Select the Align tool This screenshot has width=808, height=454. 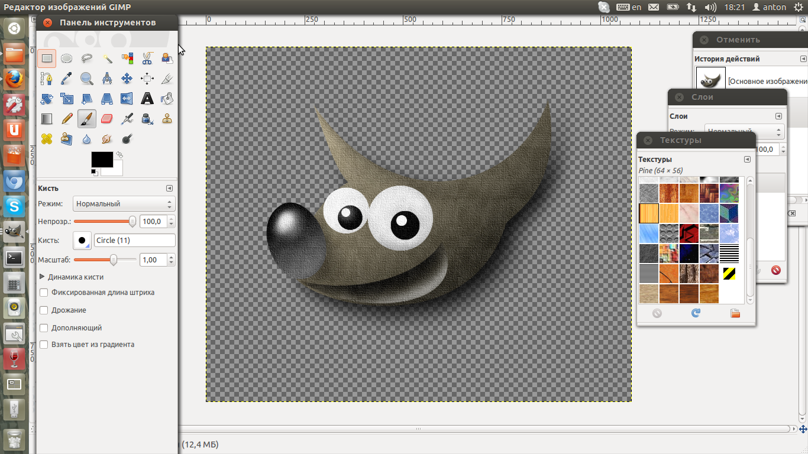coord(147,79)
